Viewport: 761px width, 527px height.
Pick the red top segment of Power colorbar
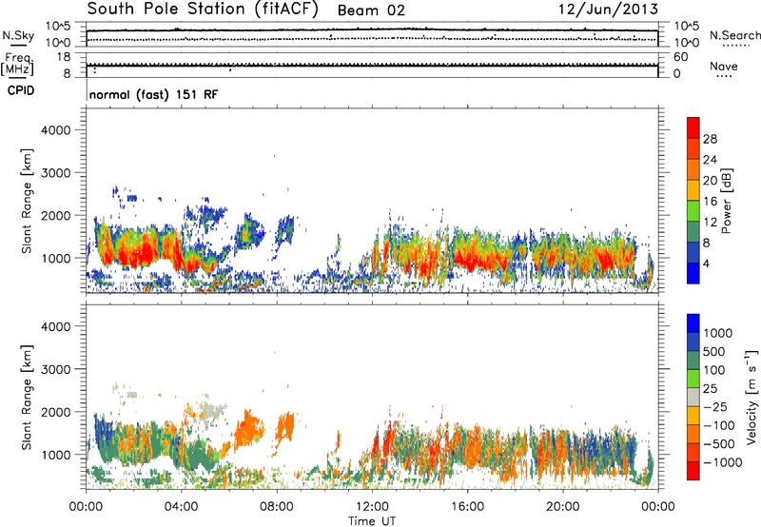coord(693,127)
